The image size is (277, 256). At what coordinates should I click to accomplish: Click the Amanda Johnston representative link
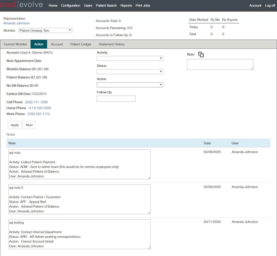(17, 23)
